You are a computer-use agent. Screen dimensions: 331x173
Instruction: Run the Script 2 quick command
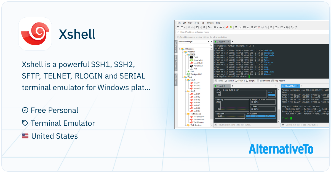tap(240, 81)
